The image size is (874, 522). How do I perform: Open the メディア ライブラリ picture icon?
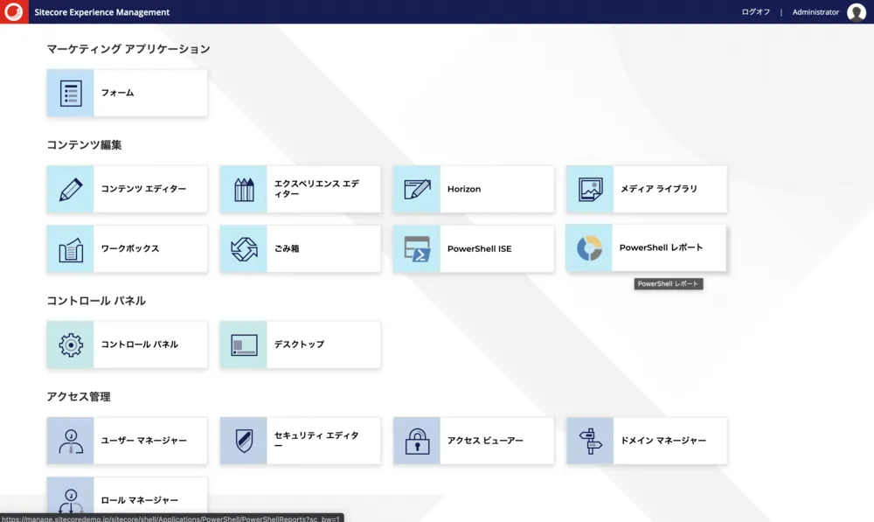tap(590, 189)
